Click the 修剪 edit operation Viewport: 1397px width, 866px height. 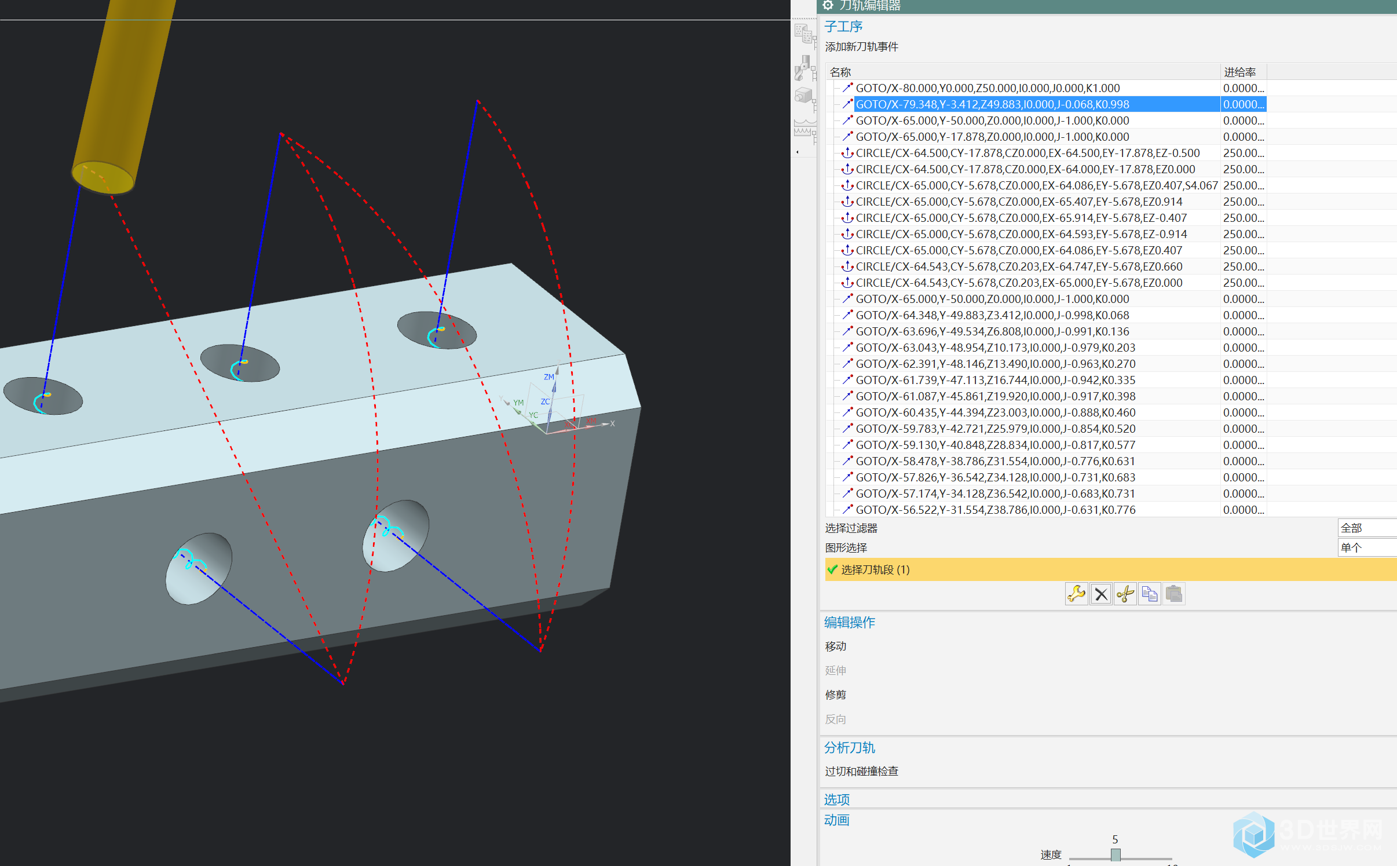click(836, 695)
